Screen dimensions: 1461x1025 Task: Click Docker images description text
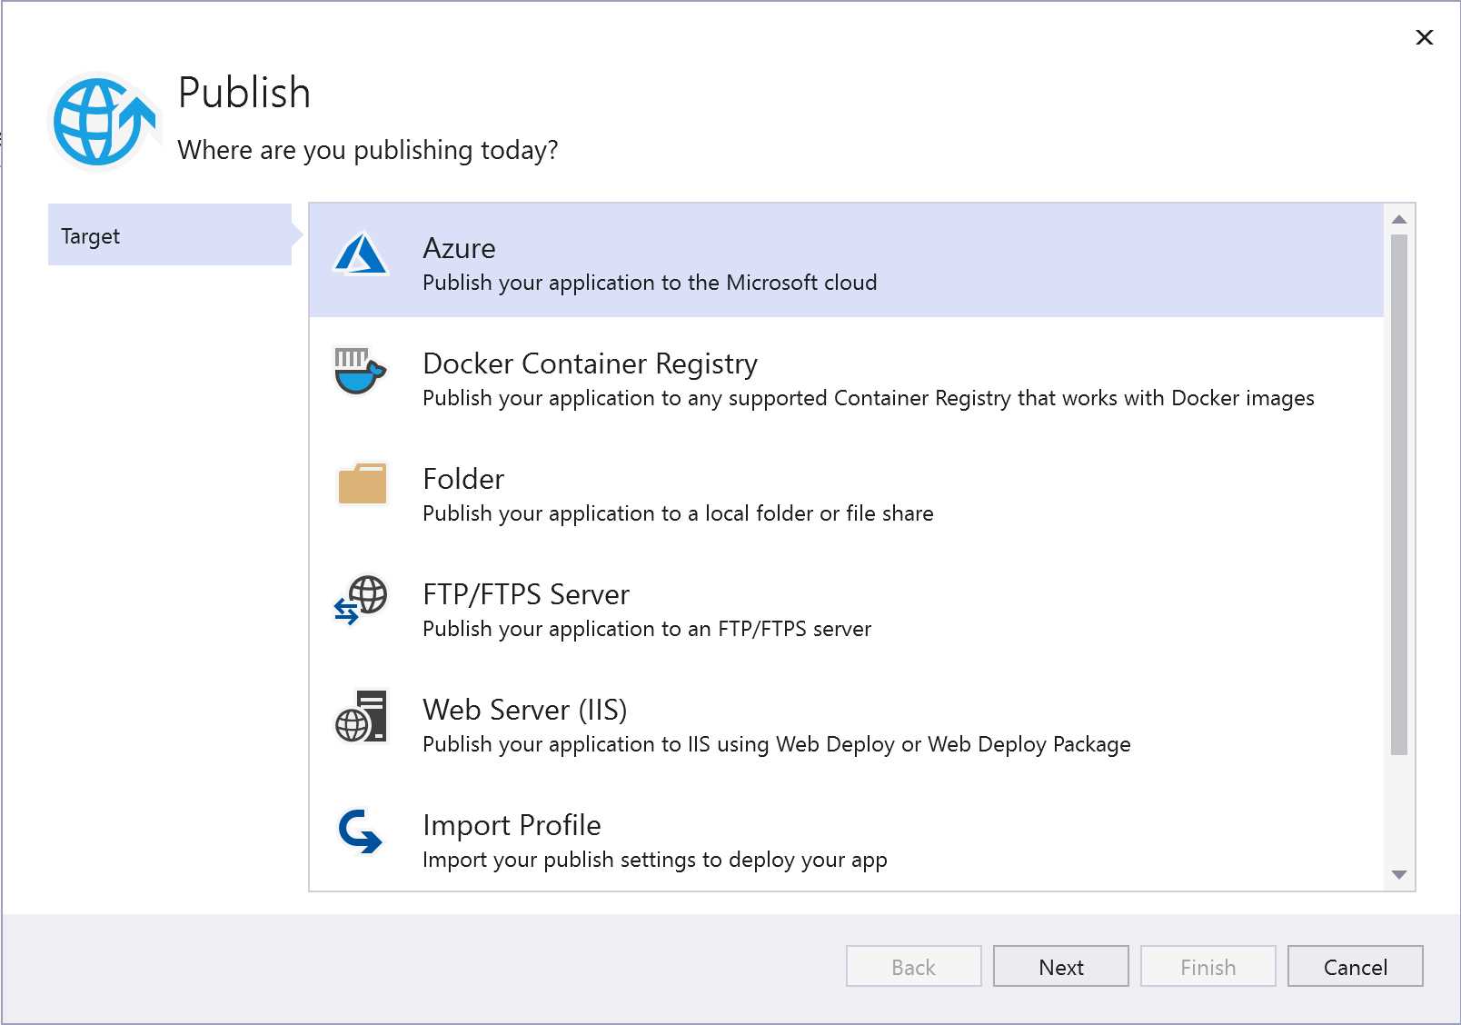click(869, 398)
